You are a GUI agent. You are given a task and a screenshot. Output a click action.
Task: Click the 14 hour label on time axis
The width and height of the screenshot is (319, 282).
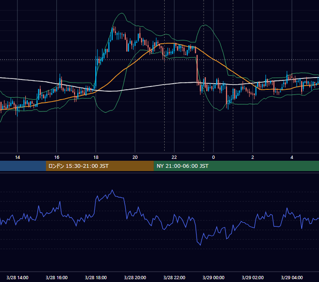coord(17,157)
